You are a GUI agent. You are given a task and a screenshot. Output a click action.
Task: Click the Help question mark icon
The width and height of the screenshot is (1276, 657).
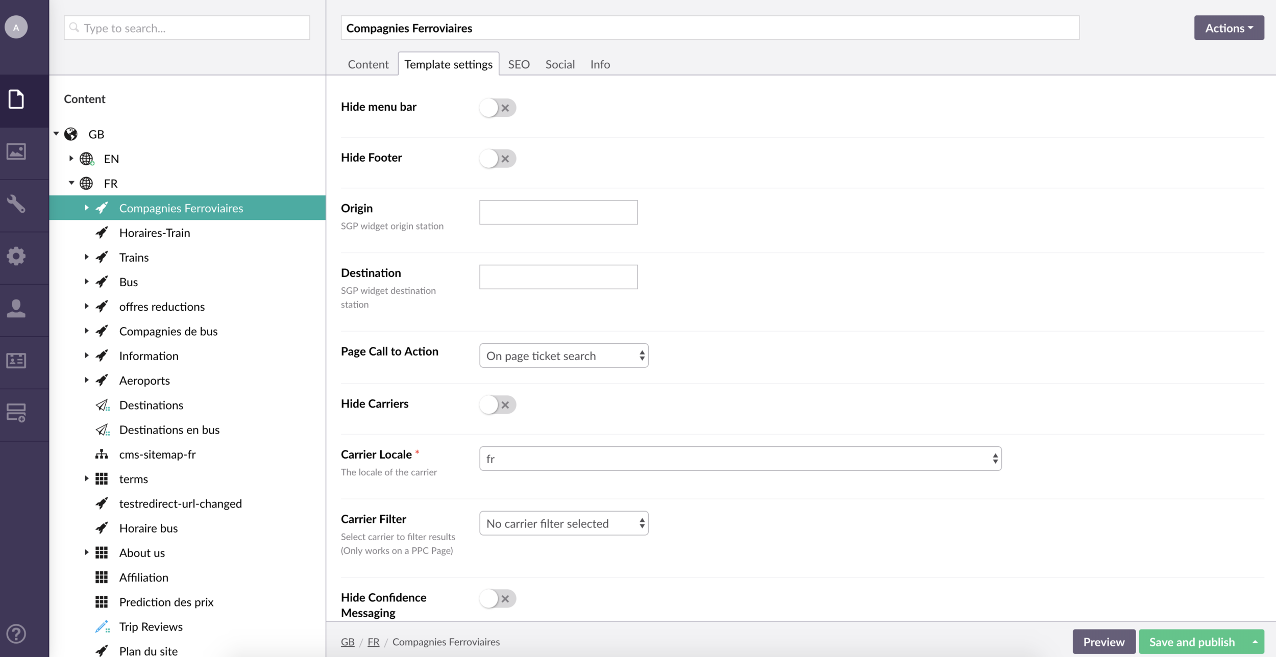pos(16,634)
